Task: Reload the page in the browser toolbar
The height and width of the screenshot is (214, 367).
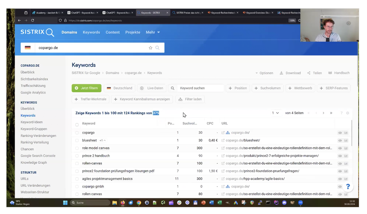Action: (33, 20)
